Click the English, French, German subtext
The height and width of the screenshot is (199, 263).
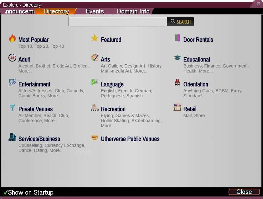pyautogui.click(x=126, y=91)
